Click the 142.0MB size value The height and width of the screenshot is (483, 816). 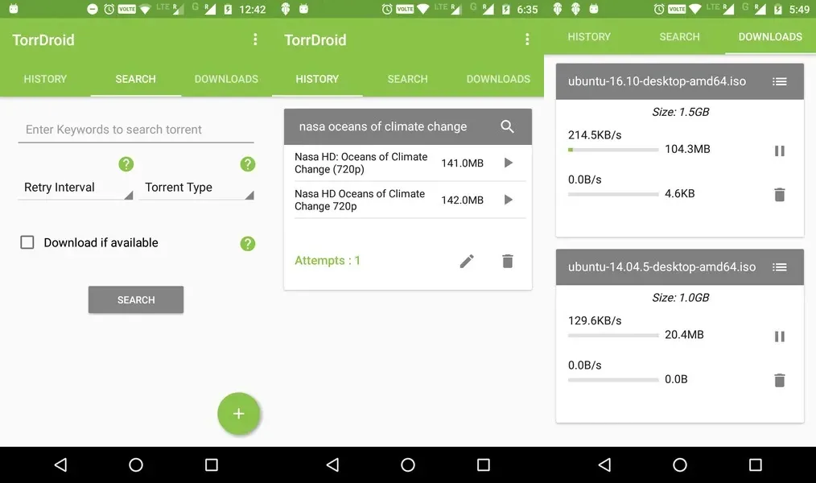(x=462, y=200)
